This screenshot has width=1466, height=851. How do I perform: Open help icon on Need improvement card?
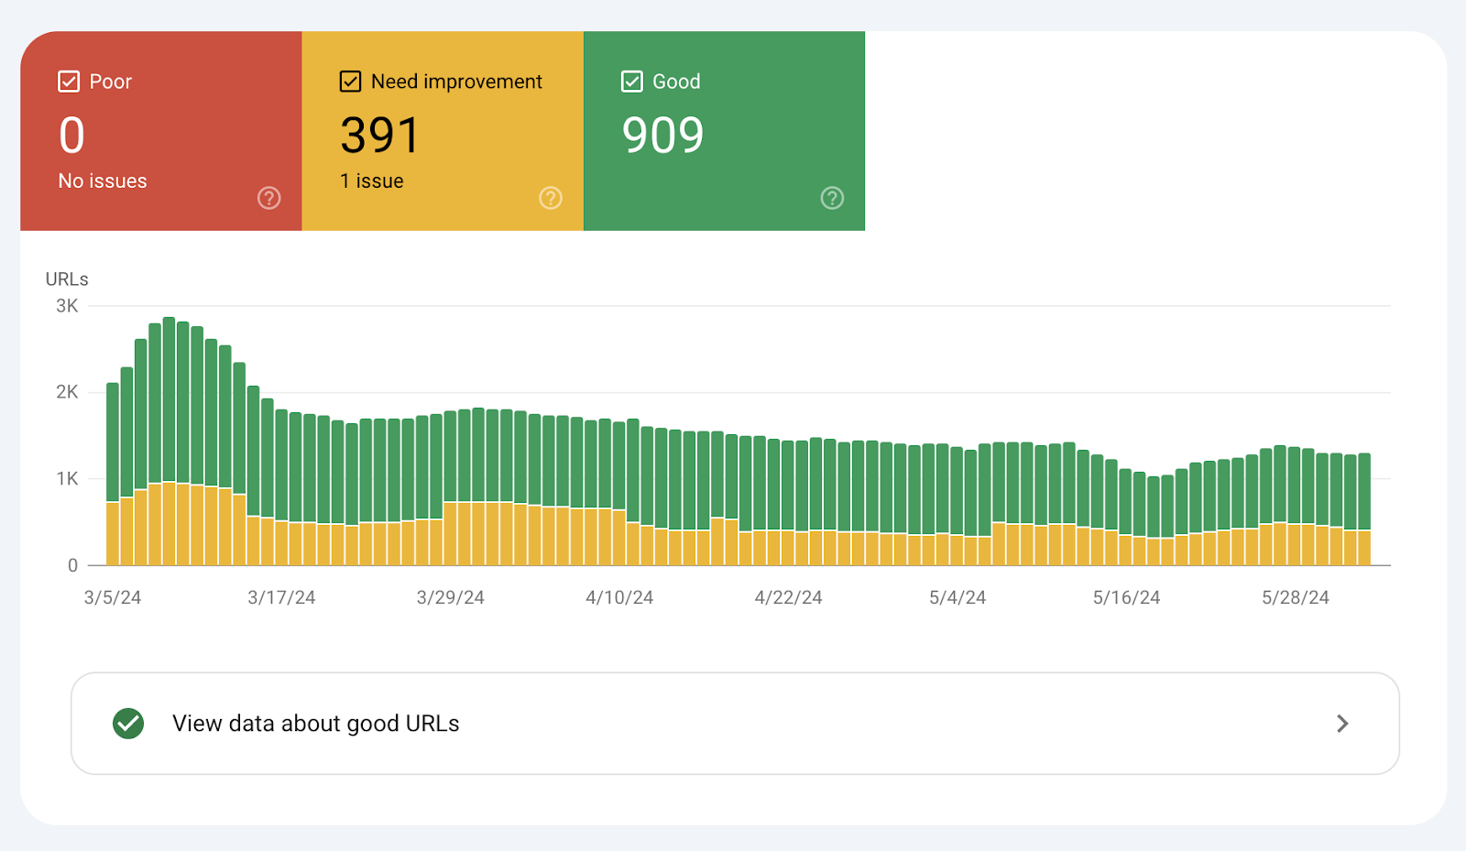(x=550, y=198)
